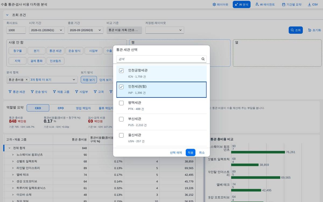Click the 통관 세관 dimension chip

pos(55,51)
